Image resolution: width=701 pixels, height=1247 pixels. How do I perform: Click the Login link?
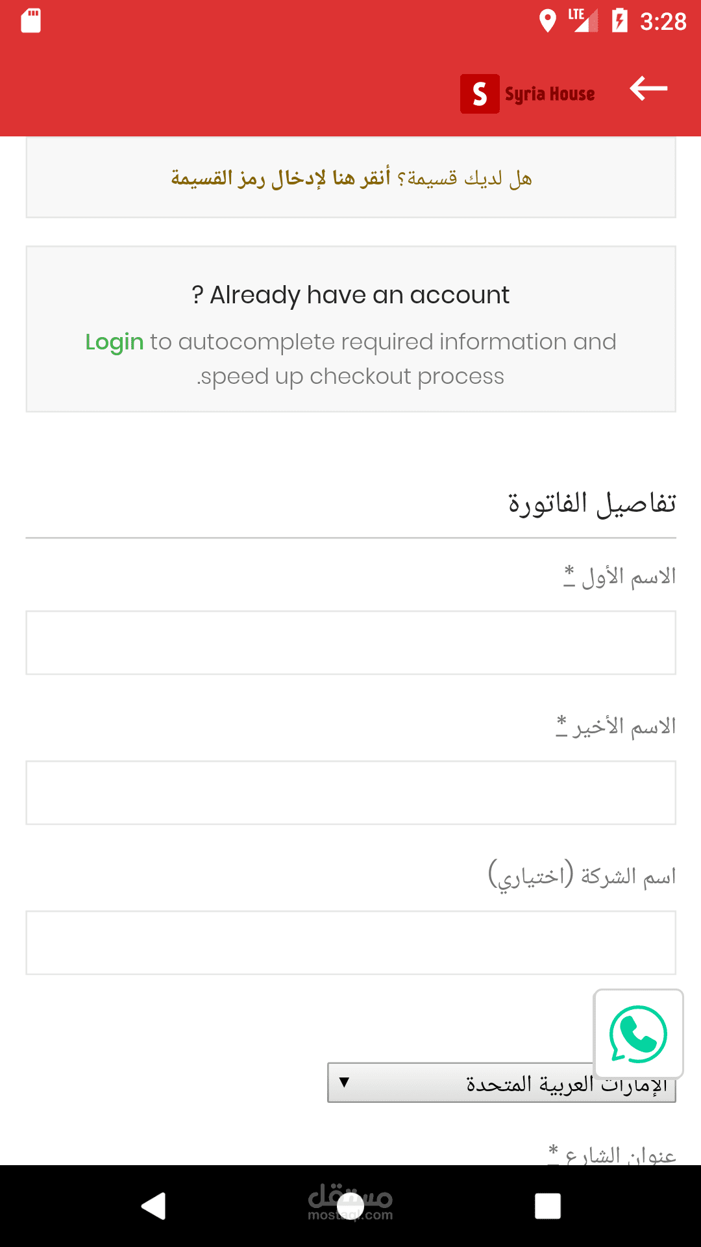tap(114, 342)
